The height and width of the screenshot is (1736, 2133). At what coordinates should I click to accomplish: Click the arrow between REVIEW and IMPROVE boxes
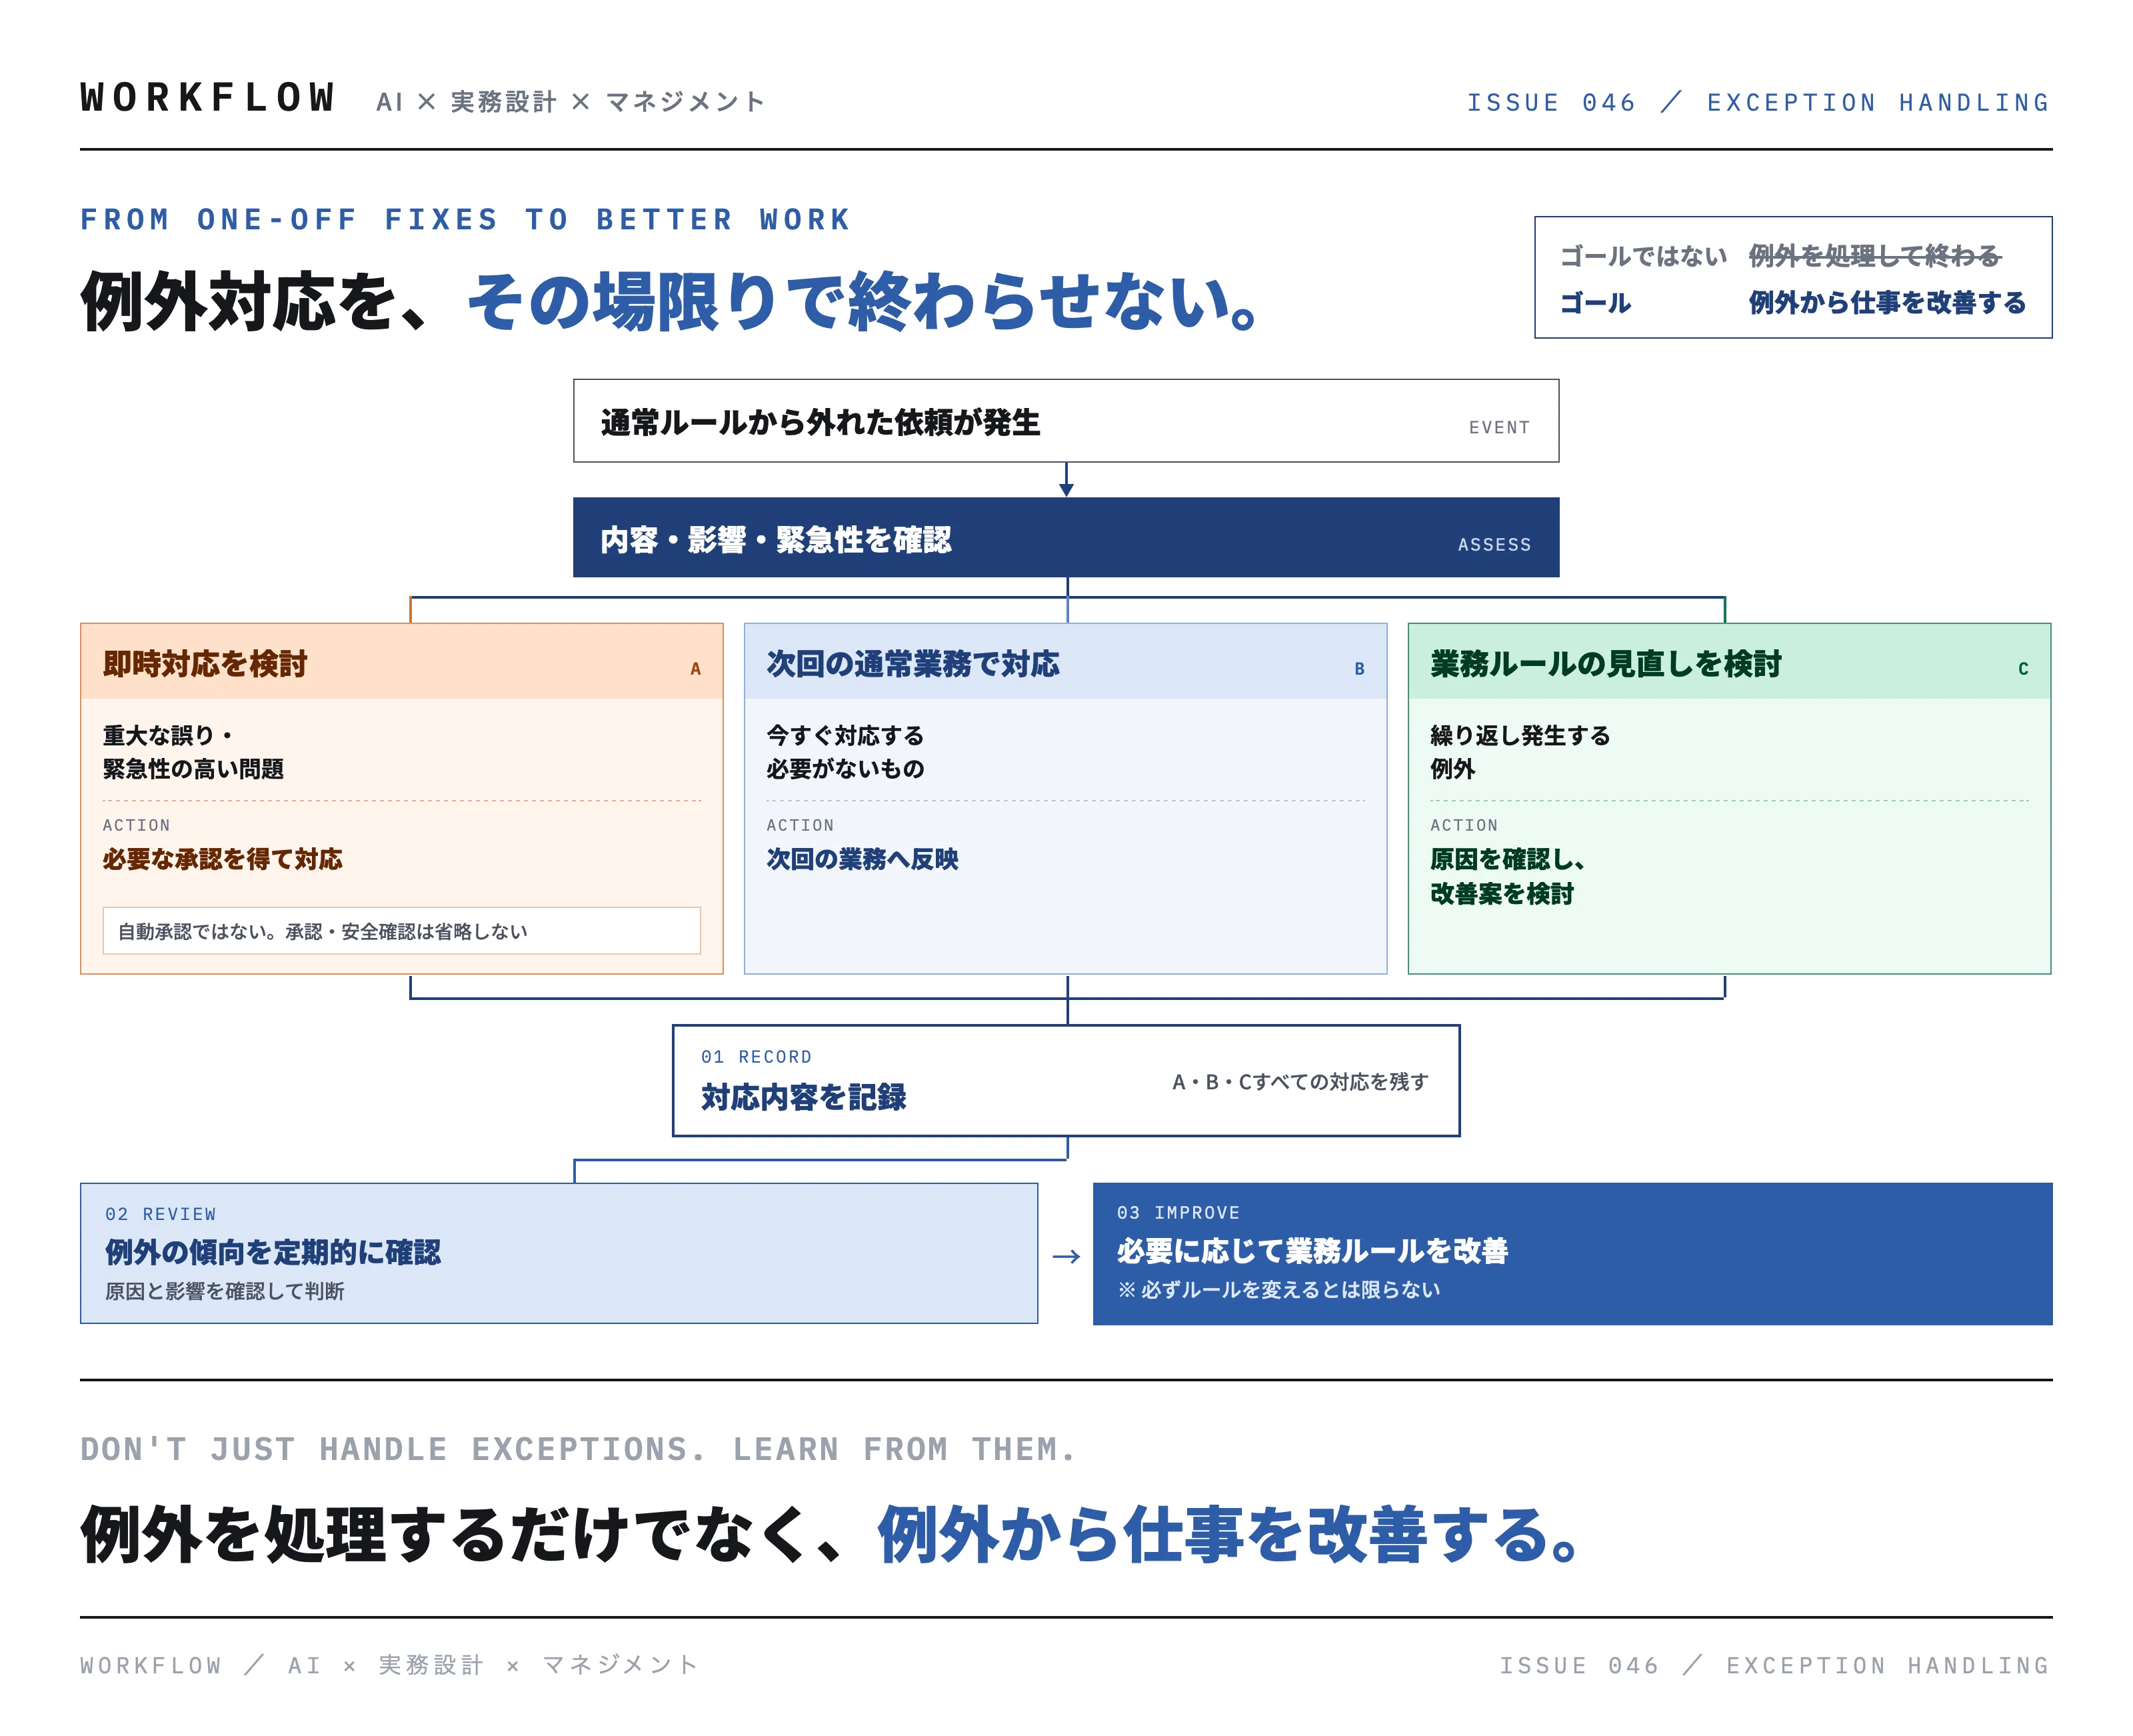(x=1066, y=1256)
